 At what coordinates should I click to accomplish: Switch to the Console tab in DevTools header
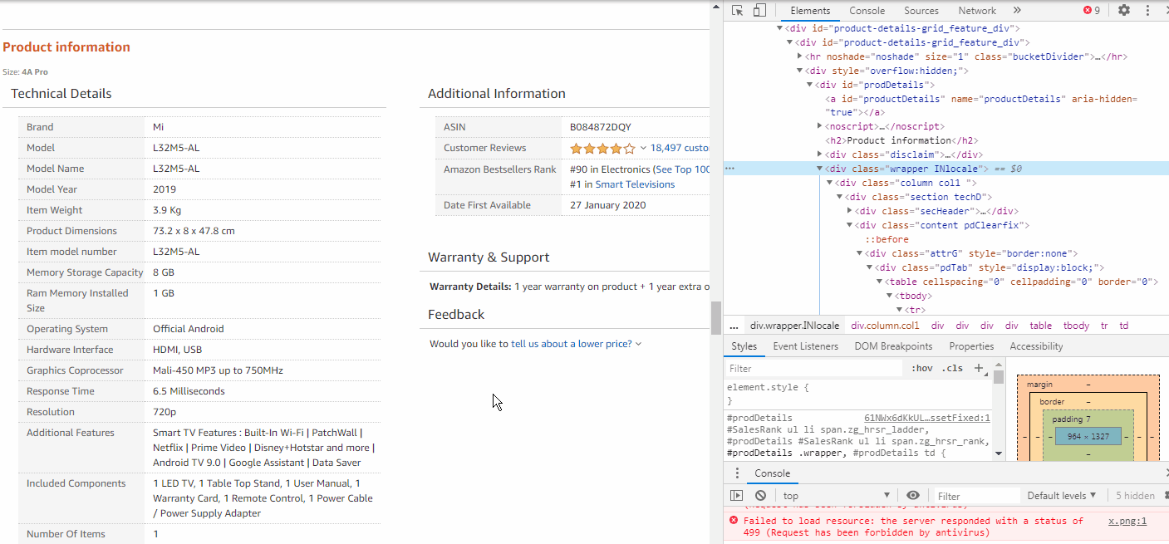pyautogui.click(x=867, y=11)
